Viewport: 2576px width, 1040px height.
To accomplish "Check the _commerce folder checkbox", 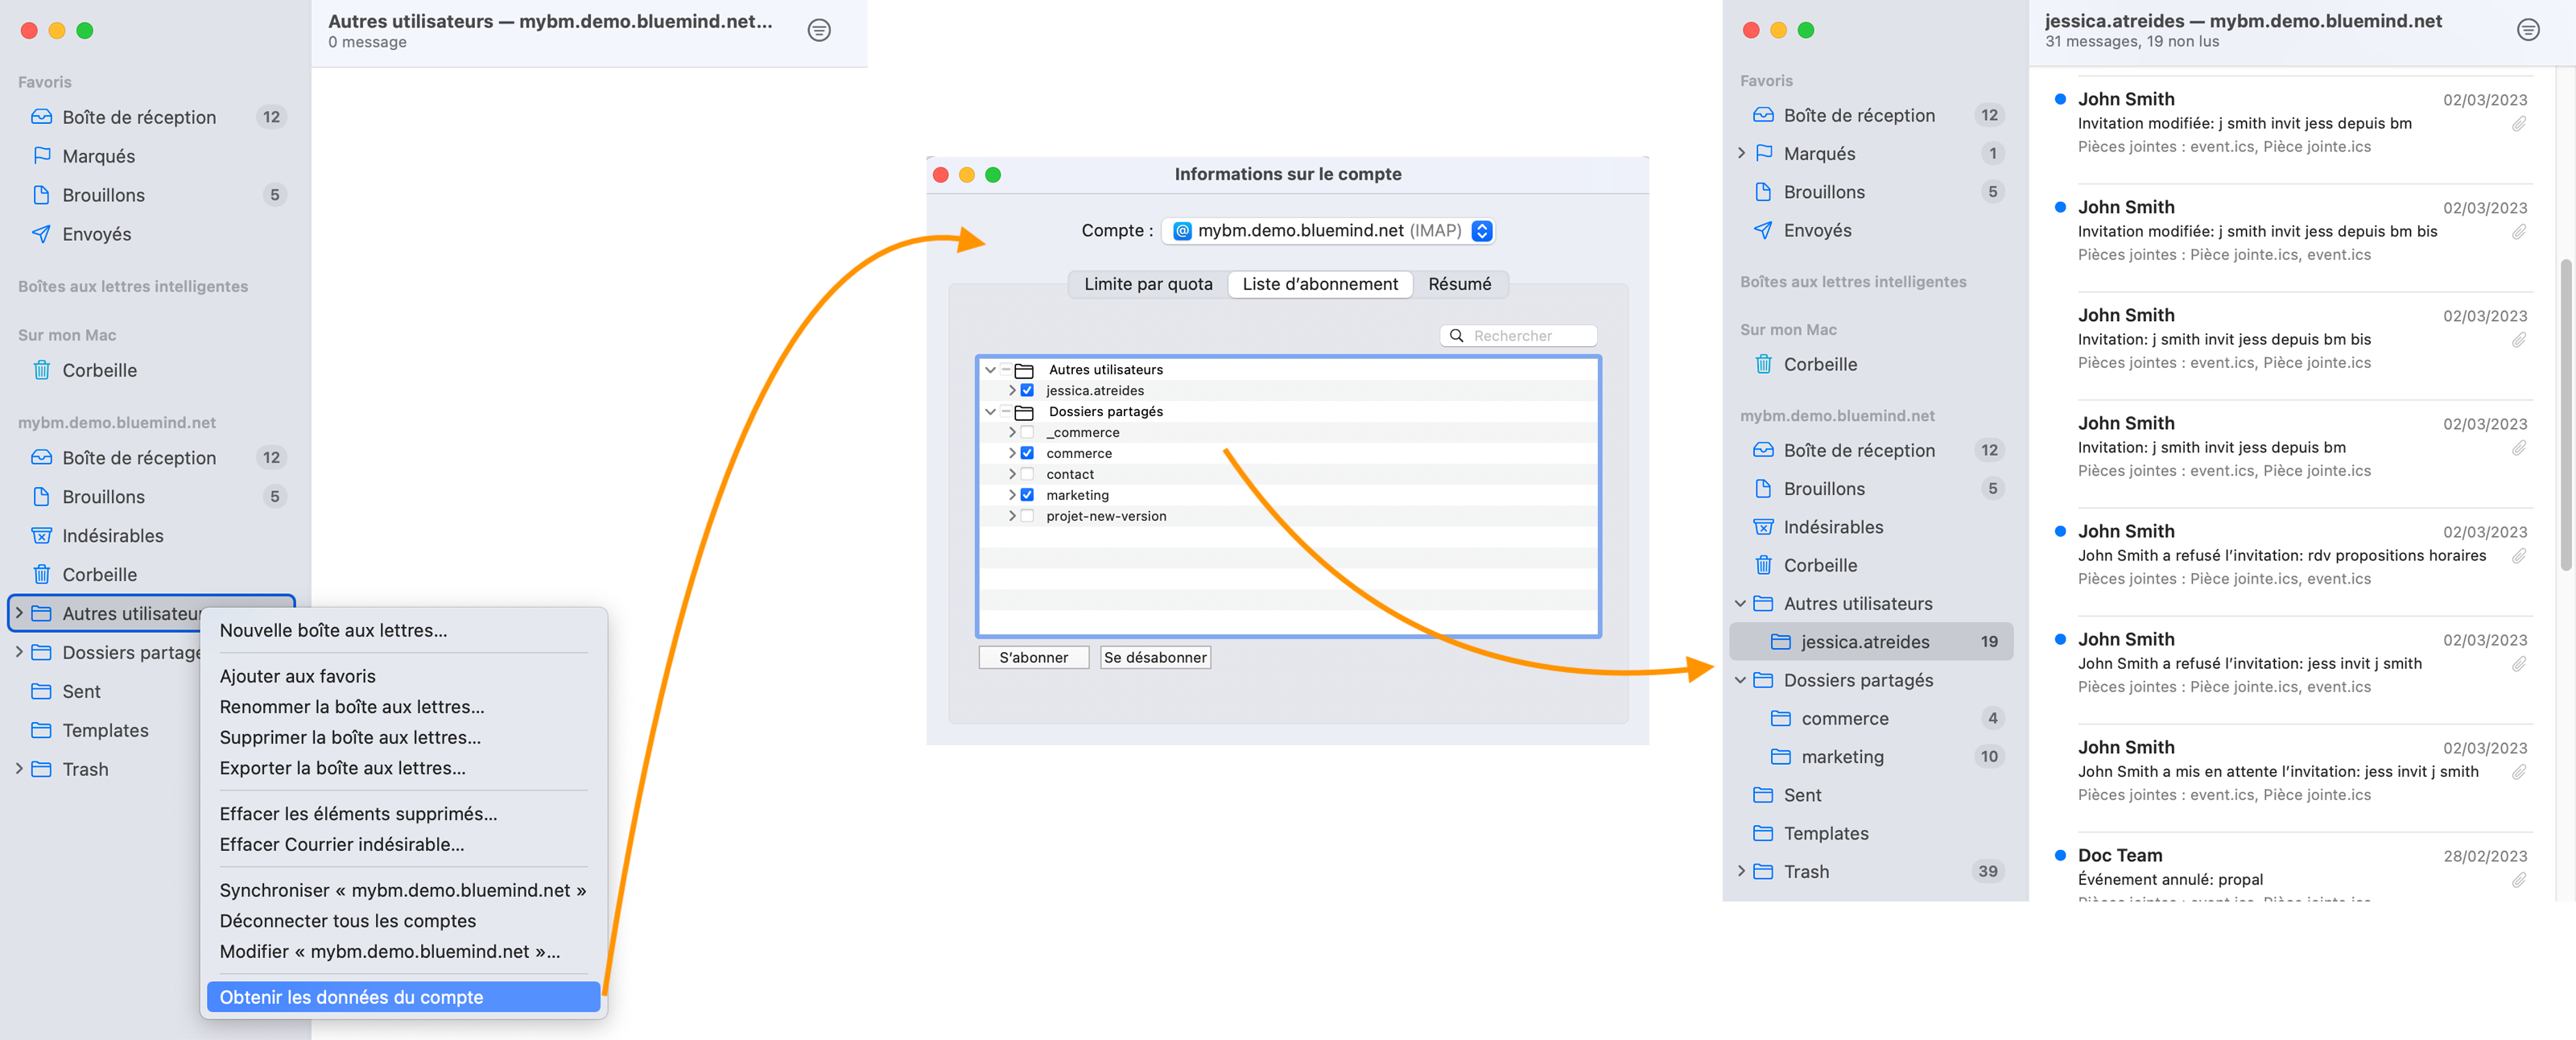I will pyautogui.click(x=1026, y=432).
